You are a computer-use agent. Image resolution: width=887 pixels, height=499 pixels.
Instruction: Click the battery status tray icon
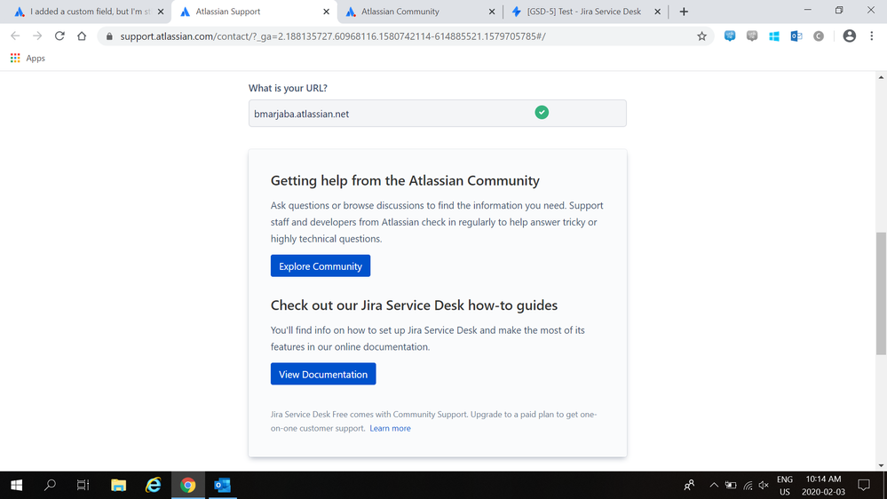pyautogui.click(x=731, y=485)
